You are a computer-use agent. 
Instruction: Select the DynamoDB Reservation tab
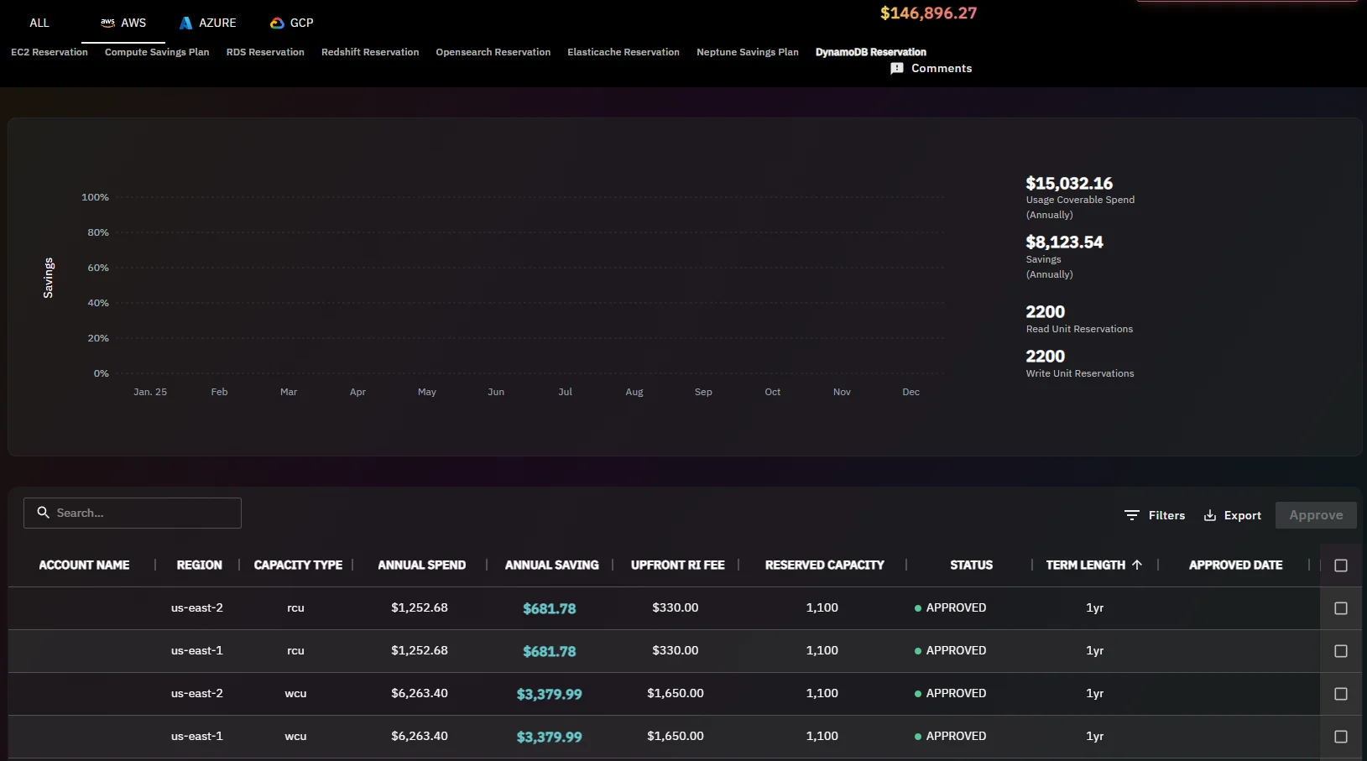[871, 52]
